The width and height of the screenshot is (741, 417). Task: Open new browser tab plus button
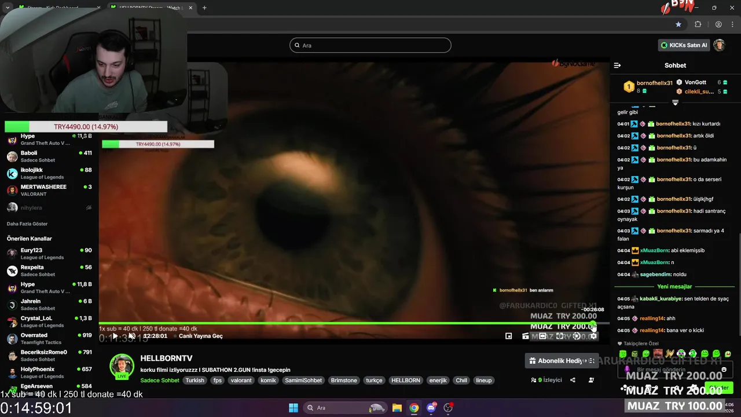pos(204,8)
